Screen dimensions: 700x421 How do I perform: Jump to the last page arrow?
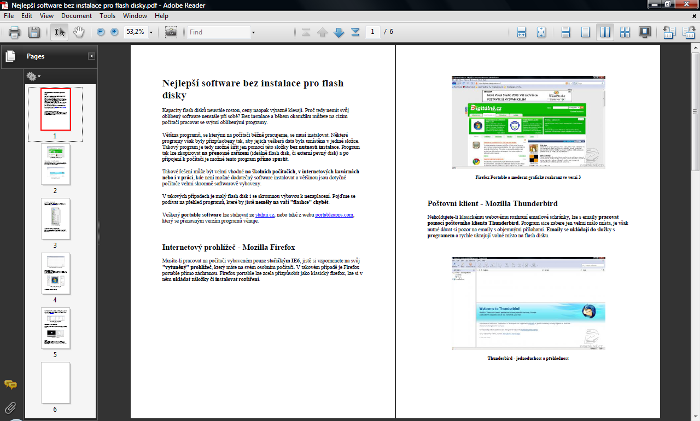tap(355, 32)
